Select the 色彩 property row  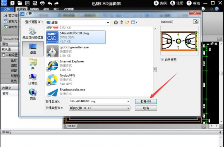click(x=10, y=60)
